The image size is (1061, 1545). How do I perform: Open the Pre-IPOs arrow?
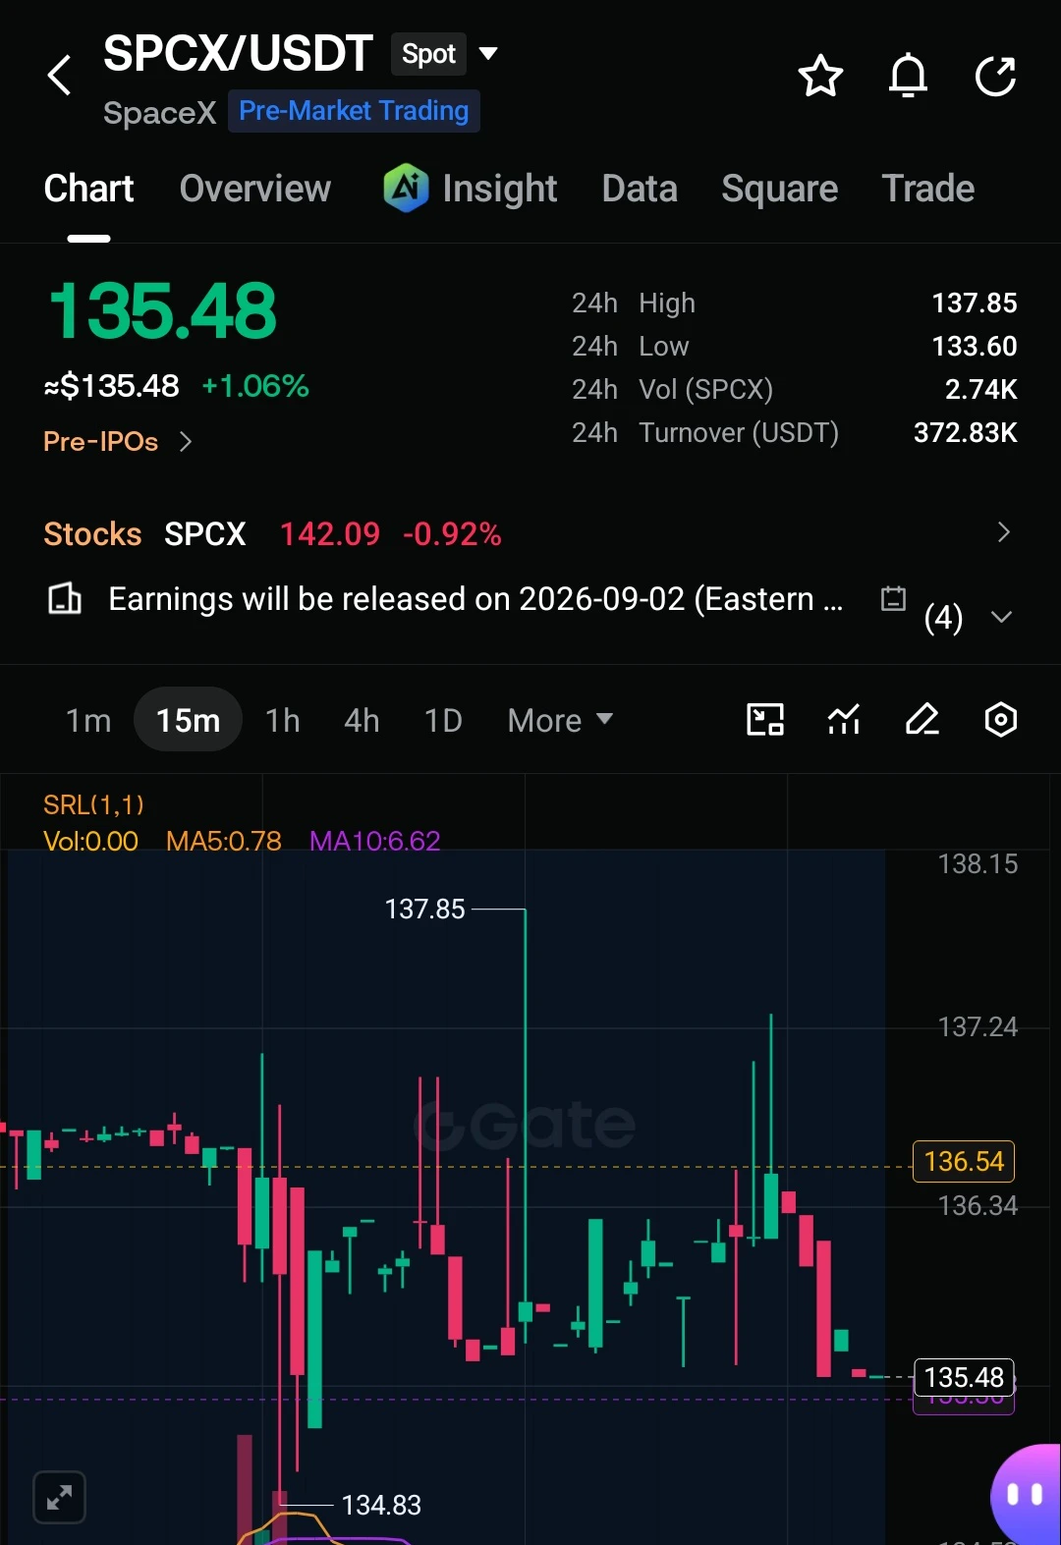[x=186, y=442]
